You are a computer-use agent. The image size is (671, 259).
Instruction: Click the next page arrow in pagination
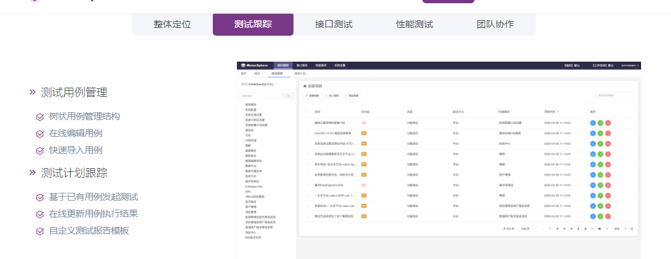pos(607,229)
